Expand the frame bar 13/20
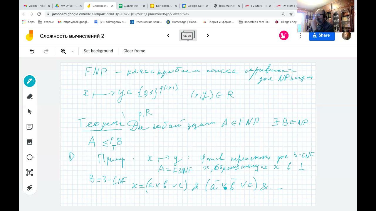 [188, 36]
